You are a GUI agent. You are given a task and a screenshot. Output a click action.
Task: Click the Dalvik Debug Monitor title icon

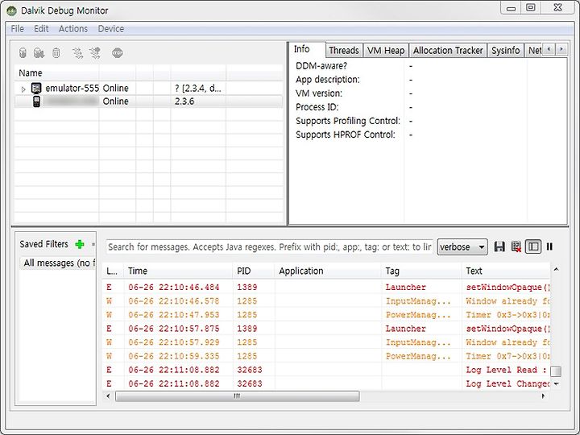[12, 10]
